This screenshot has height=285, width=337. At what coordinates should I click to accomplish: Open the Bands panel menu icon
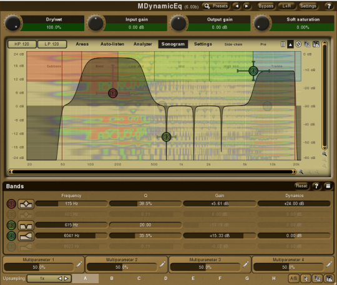328,186
